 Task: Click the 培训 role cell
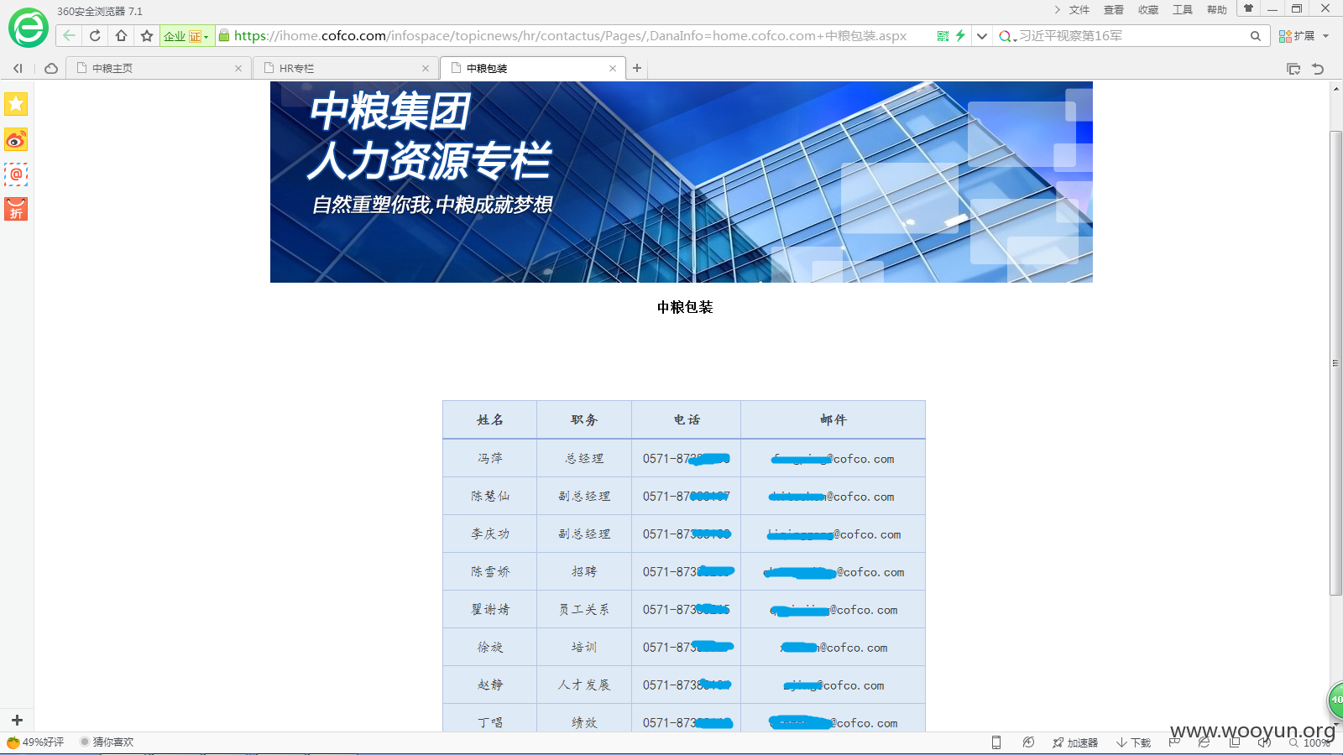[x=584, y=647]
